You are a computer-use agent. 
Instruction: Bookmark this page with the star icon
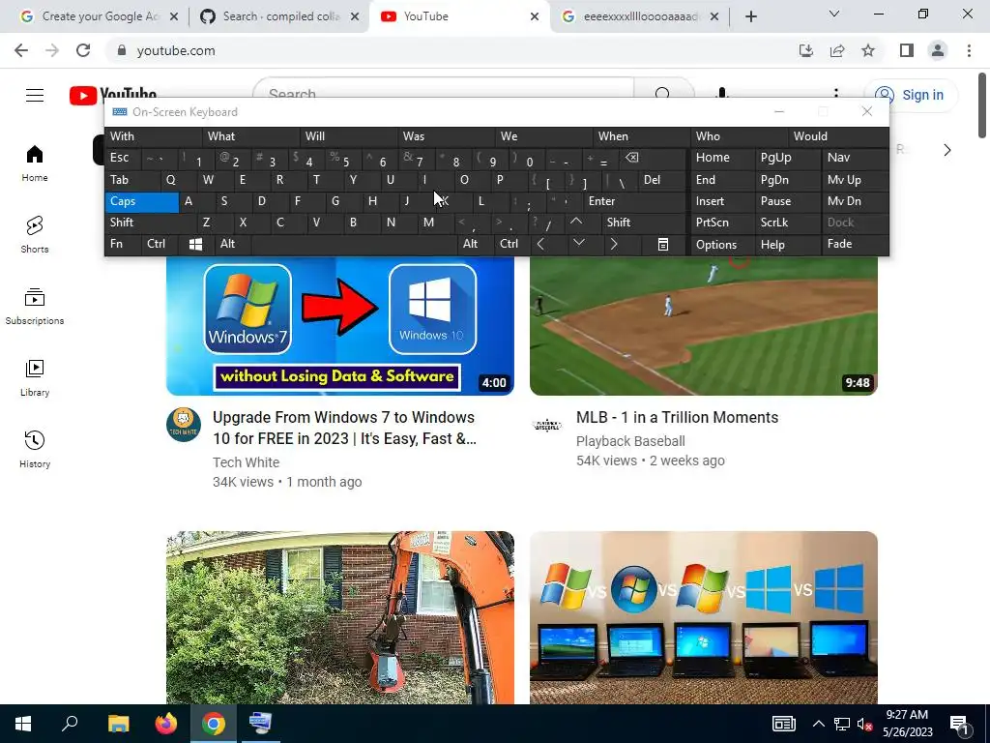coord(868,50)
